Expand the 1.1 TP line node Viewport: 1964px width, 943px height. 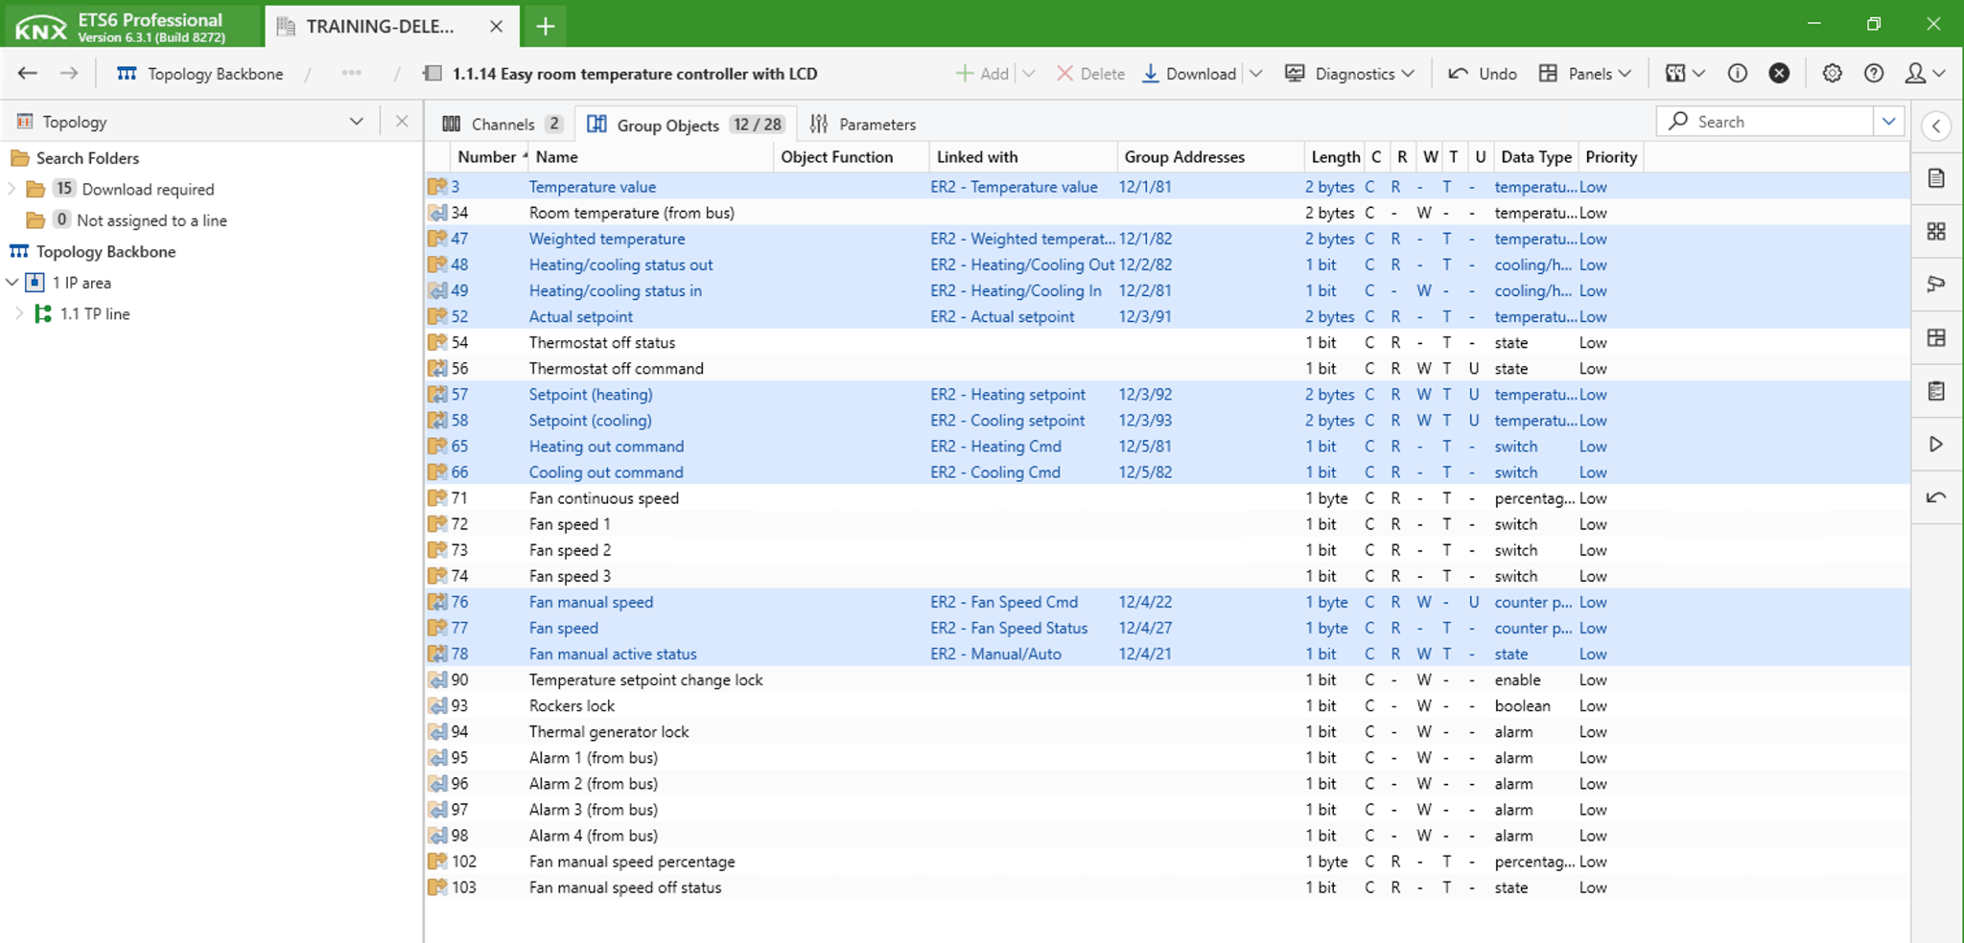click(x=19, y=313)
